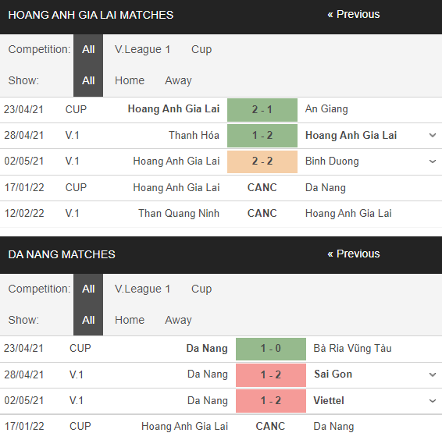Select Competition All in Da Nang section

coord(88,289)
